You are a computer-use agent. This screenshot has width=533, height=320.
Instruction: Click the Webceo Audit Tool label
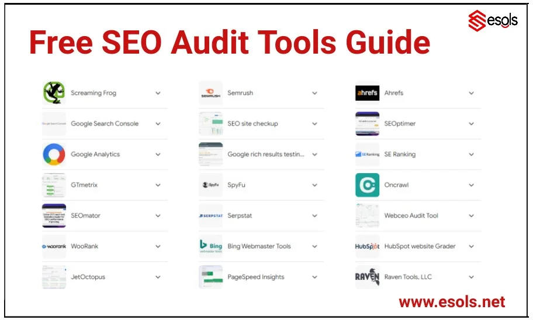pyautogui.click(x=411, y=216)
